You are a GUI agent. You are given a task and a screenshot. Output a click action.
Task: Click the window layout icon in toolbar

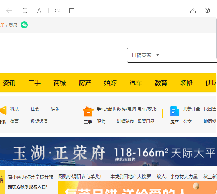pyautogui.click(x=72, y=11)
